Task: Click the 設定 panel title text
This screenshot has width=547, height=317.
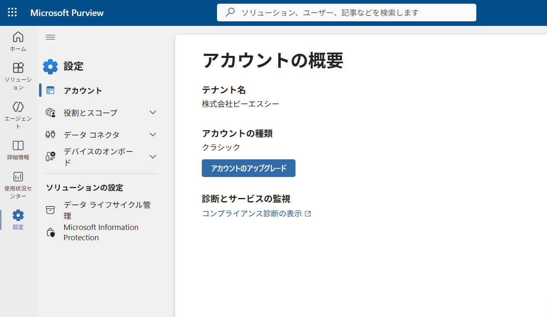Action: pyautogui.click(x=74, y=67)
